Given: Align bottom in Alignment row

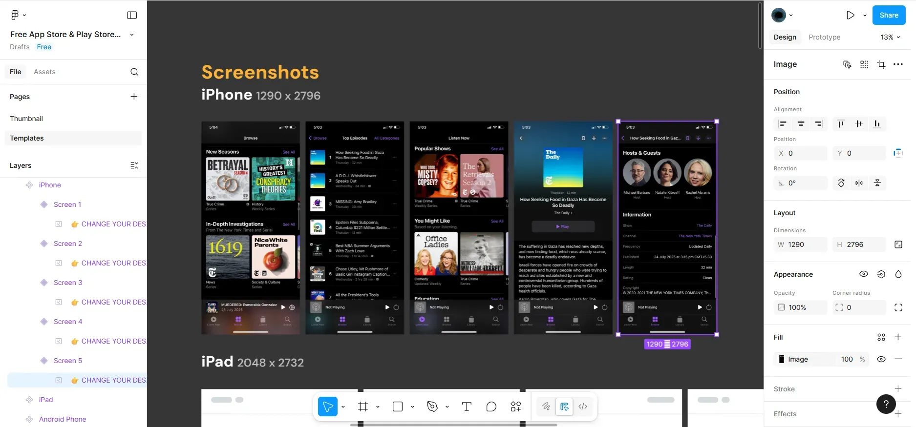Looking at the screenshot, I should click(x=877, y=124).
